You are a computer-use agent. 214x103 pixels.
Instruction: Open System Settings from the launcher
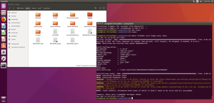pos(3,59)
